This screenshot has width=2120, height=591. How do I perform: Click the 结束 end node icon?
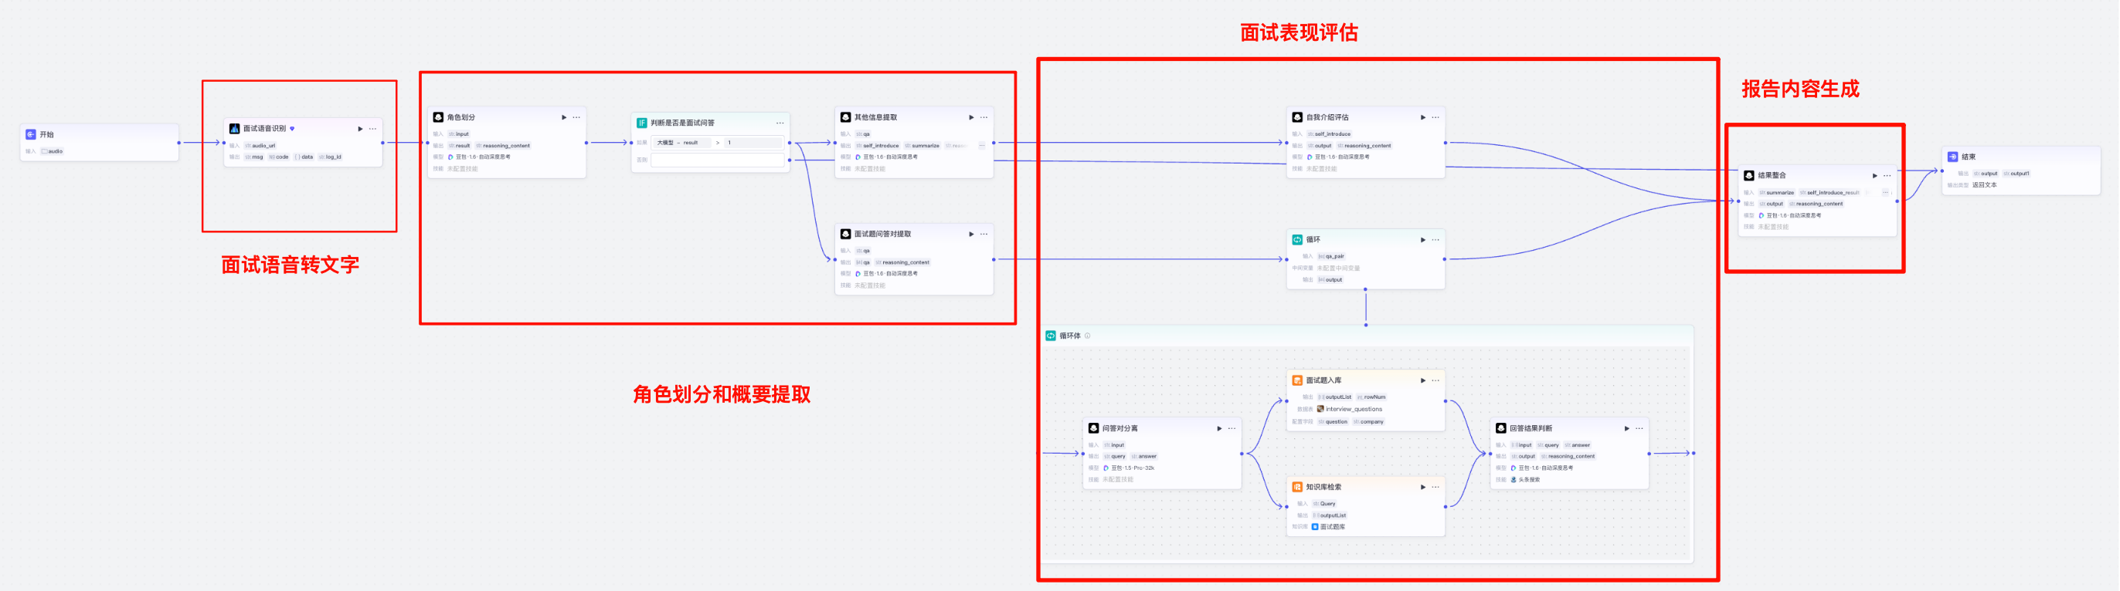tap(1952, 156)
